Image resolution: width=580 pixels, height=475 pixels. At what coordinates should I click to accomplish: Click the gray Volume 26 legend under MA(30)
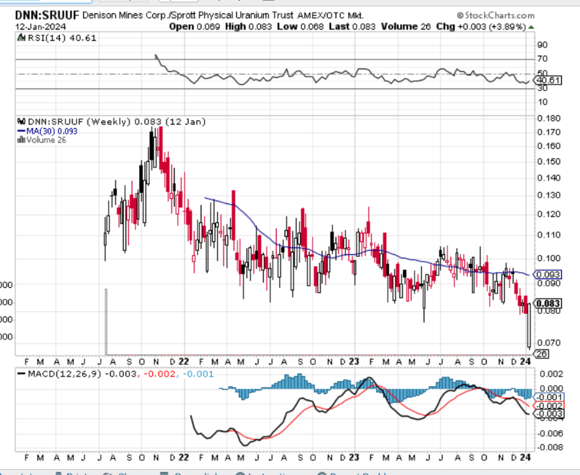pos(46,140)
